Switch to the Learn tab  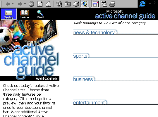[25, 14]
